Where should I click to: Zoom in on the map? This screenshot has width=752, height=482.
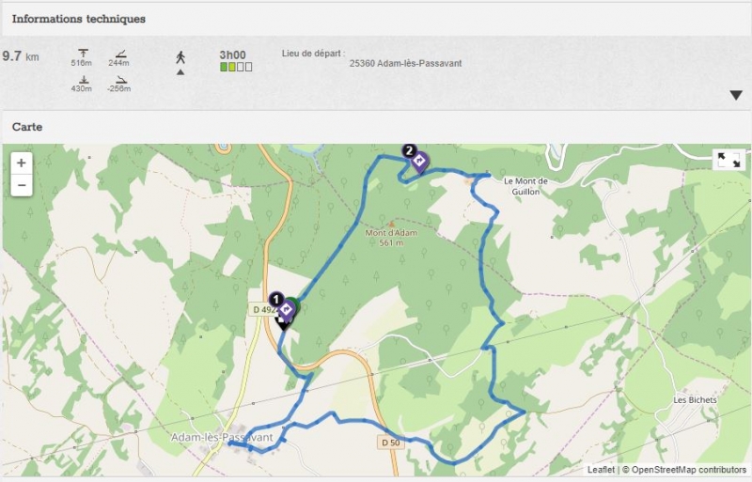[x=21, y=163]
